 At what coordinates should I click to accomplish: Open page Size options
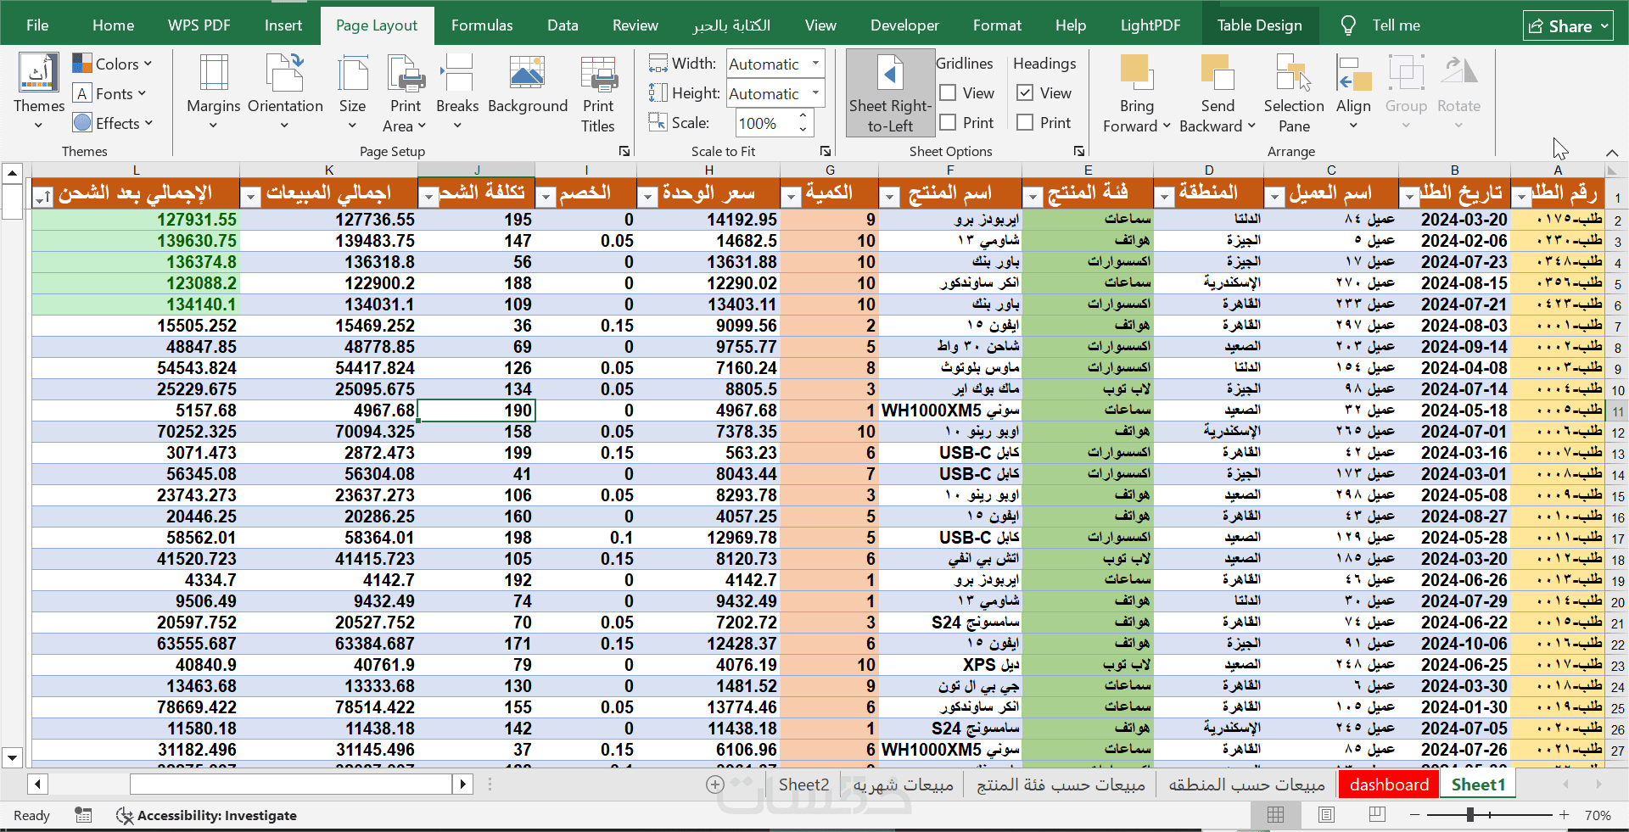coord(352,91)
